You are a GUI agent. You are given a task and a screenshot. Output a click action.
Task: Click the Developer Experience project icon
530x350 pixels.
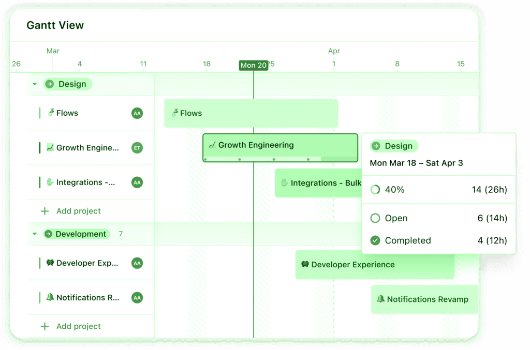(x=50, y=263)
